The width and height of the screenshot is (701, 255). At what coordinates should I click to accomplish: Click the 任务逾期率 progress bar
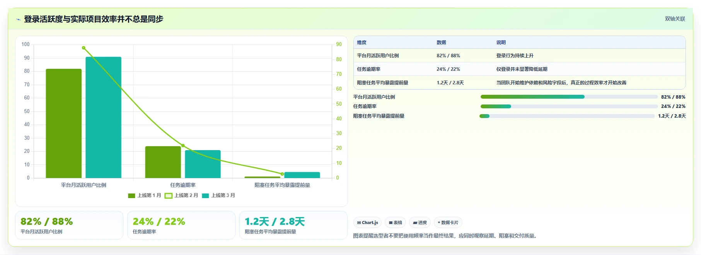pos(569,106)
